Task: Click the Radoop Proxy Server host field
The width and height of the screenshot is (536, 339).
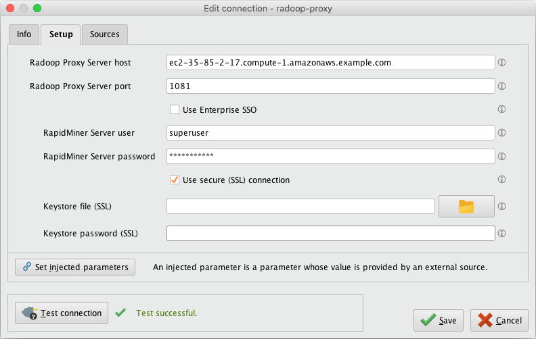Action: click(x=330, y=63)
